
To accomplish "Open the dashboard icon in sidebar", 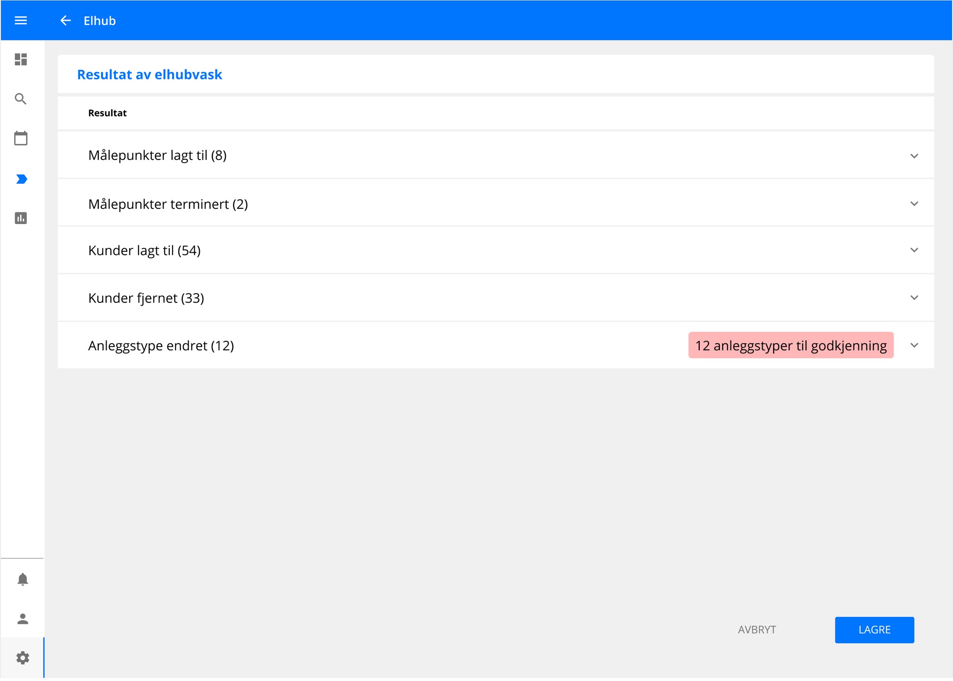I will click(x=21, y=59).
